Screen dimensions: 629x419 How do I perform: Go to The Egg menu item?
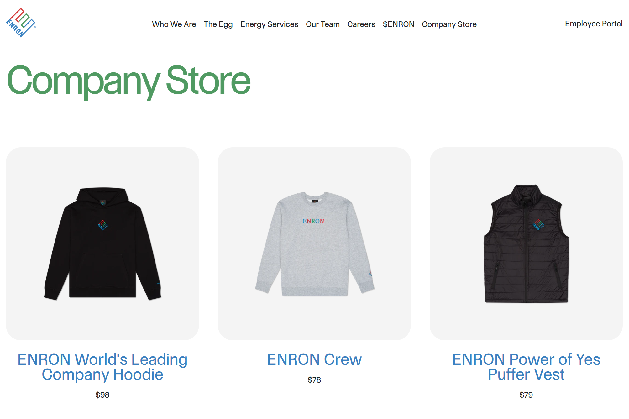pos(218,24)
